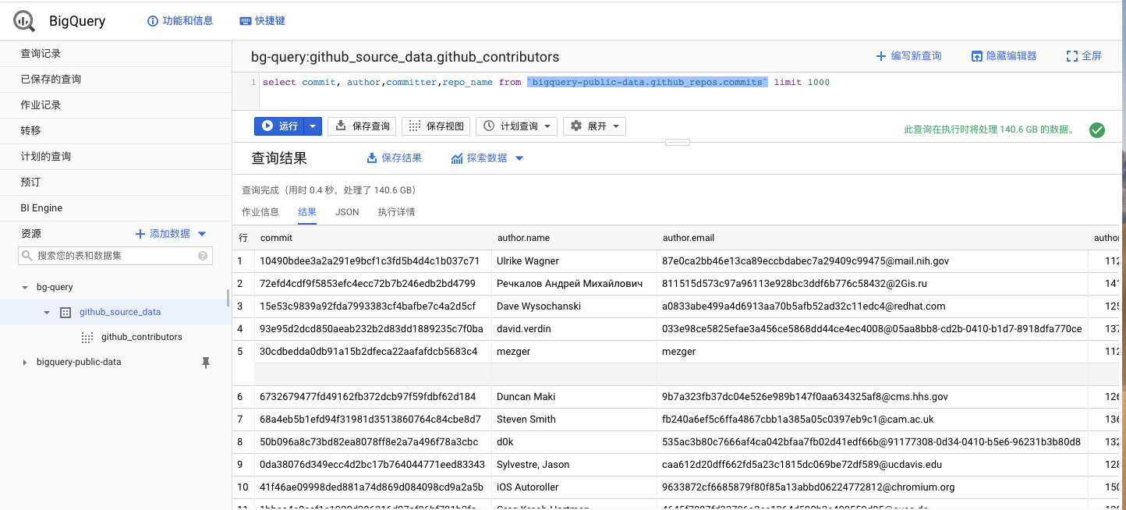Select 预订 in the sidebar
This screenshot has height=510, width=1126.
coord(30,182)
